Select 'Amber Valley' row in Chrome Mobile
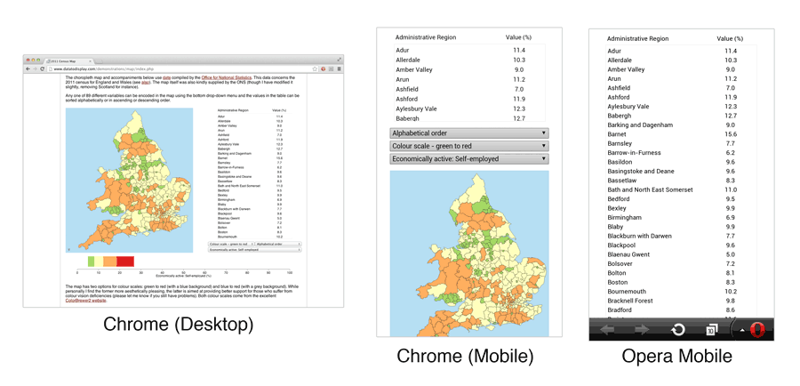 click(x=469, y=69)
